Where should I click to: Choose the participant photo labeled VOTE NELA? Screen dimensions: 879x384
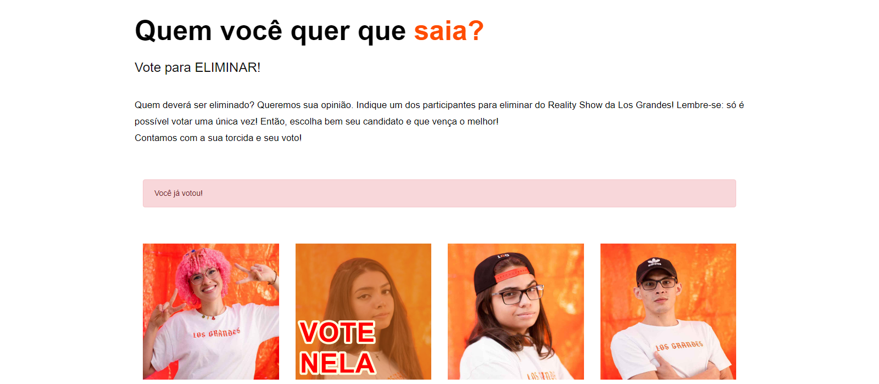pos(363,312)
